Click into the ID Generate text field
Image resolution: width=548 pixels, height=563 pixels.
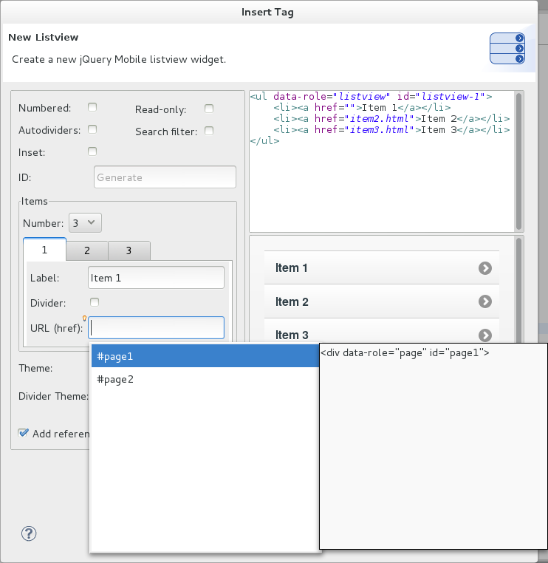coord(165,177)
